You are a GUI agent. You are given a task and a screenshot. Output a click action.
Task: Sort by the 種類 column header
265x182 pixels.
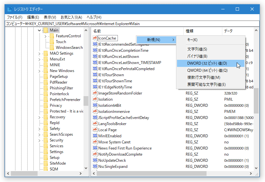point(203,31)
